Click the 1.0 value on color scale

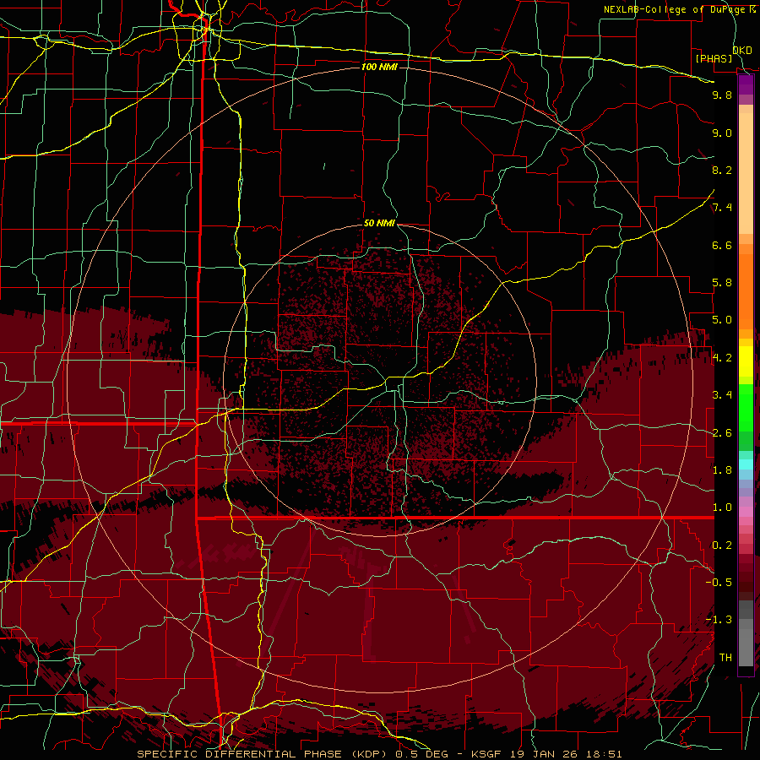pyautogui.click(x=722, y=508)
